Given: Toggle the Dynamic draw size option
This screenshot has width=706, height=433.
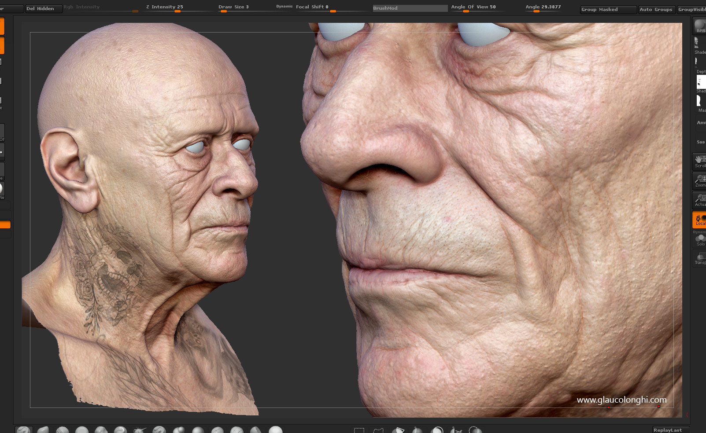Looking at the screenshot, I should pos(284,7).
